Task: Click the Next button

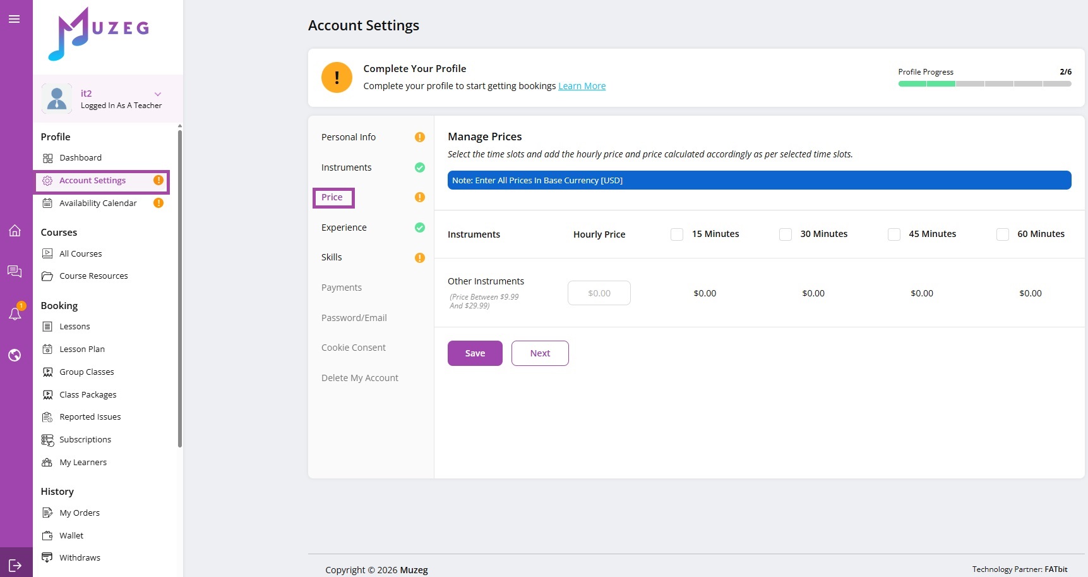Action: [x=540, y=353]
